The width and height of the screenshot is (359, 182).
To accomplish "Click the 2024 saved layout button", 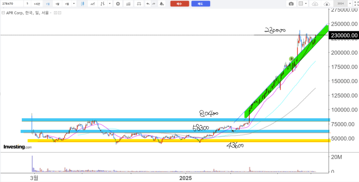I will (x=341, y=4).
